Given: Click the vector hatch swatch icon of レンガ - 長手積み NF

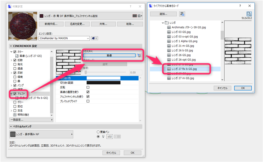Looking at the screenshot, I should pos(13,134).
